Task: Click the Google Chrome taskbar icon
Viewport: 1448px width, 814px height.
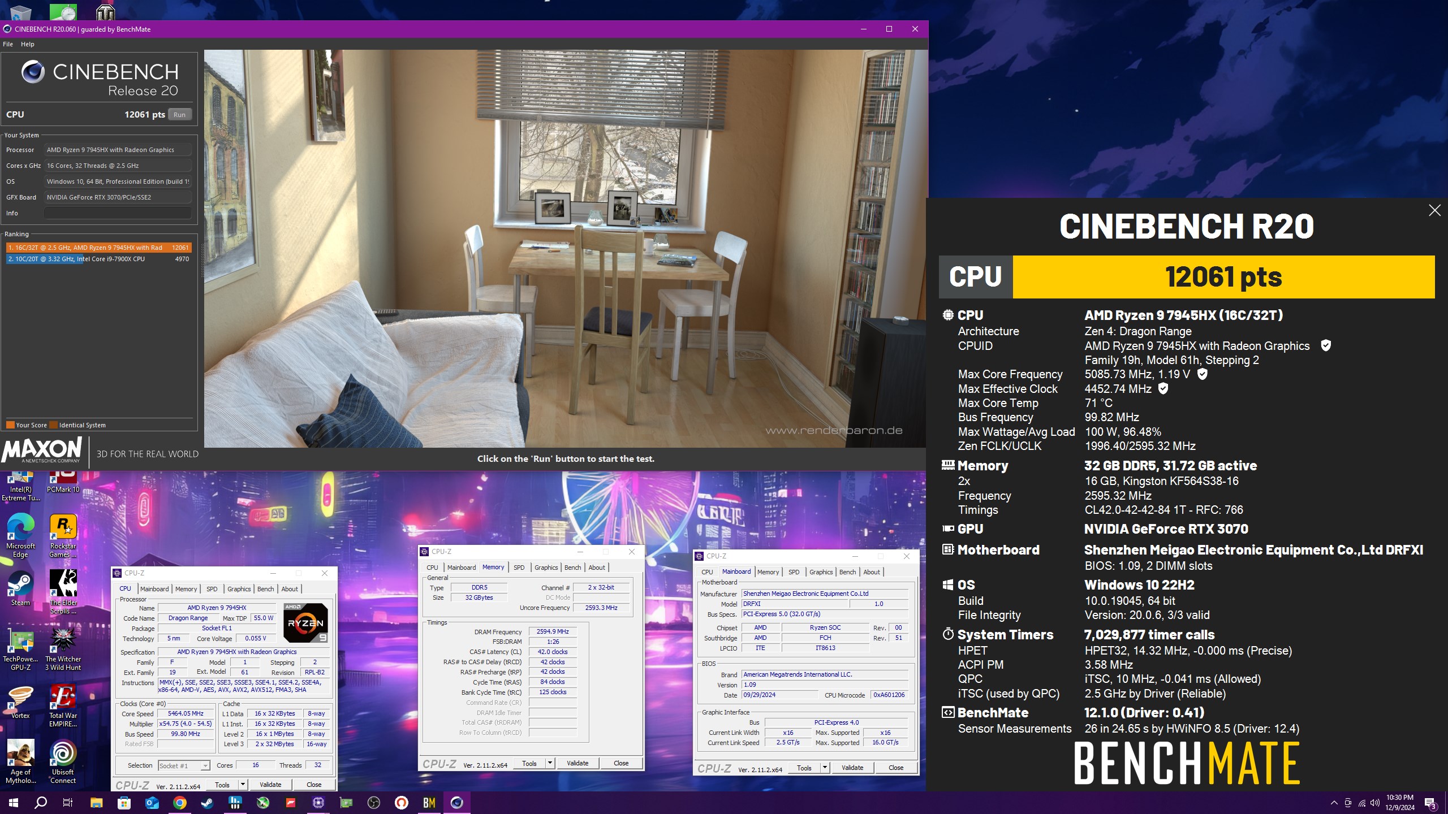Action: (x=180, y=802)
